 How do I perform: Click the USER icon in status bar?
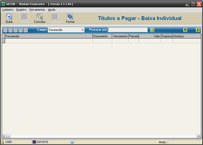(3, 142)
